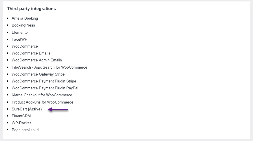Select the WooCommerce Emails entry
The width and height of the screenshot is (253, 141).
tap(31, 53)
